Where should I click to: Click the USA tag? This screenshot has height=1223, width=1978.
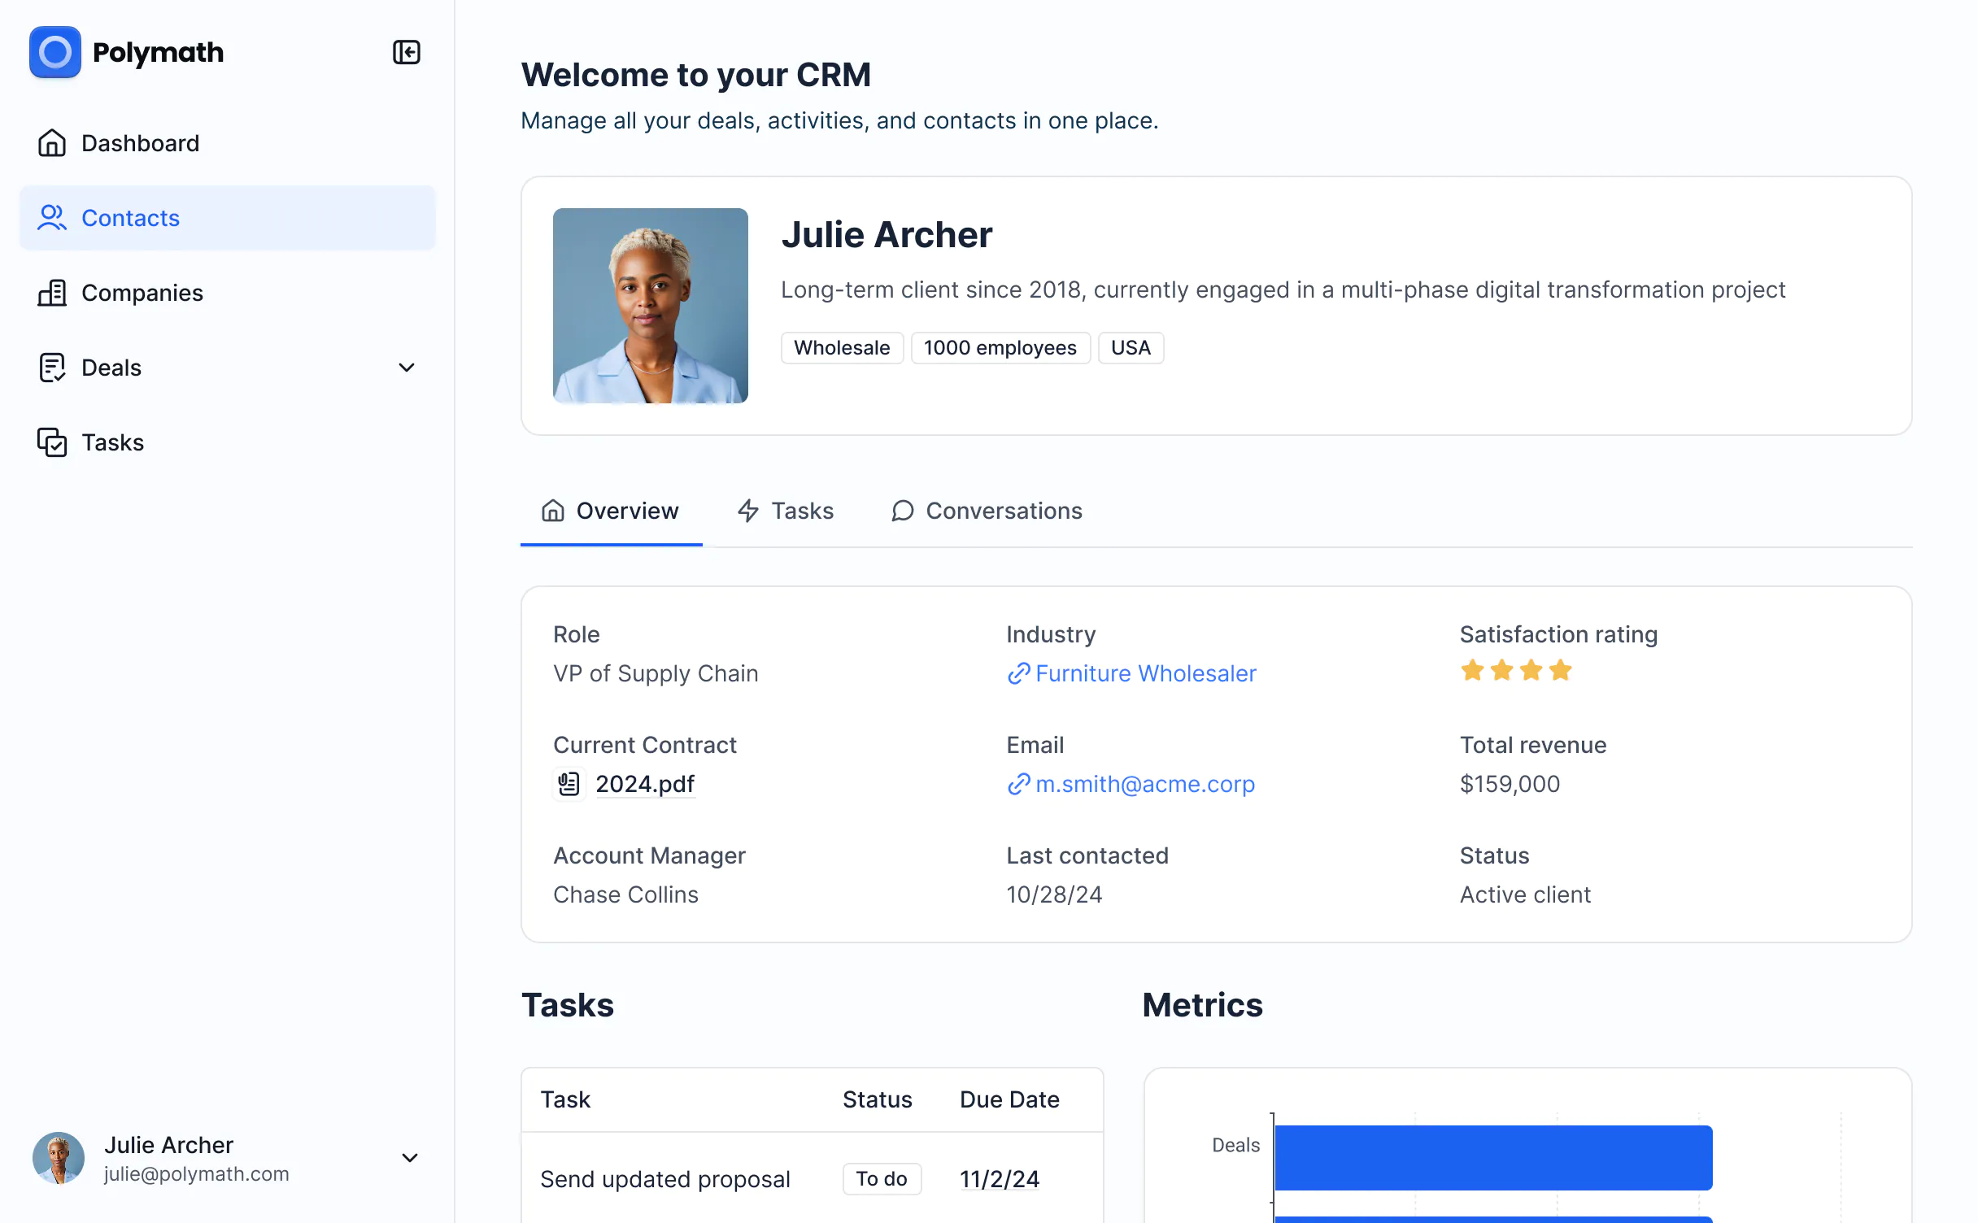1131,347
